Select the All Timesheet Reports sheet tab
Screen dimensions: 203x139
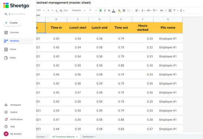(63, 137)
